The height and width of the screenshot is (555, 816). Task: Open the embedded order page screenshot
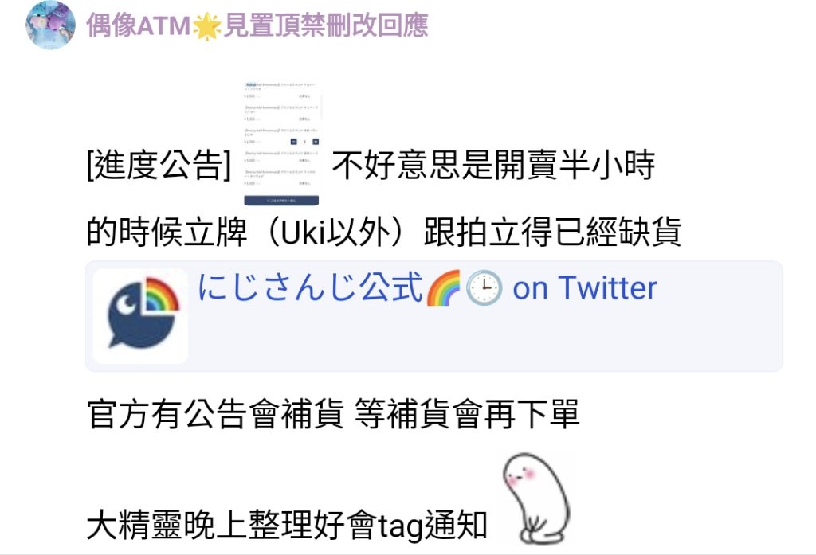(x=281, y=143)
